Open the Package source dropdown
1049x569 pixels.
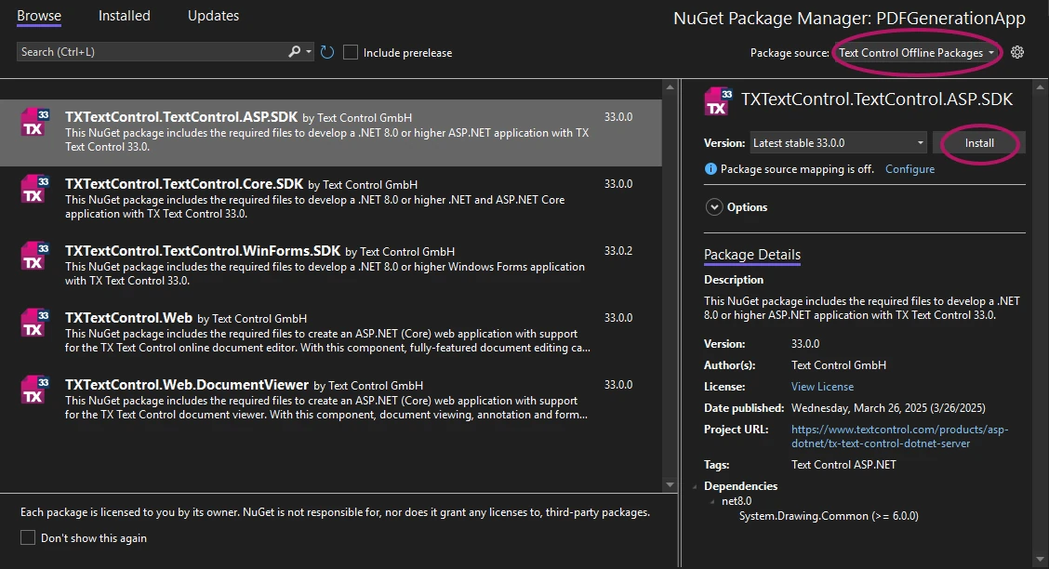click(x=916, y=53)
